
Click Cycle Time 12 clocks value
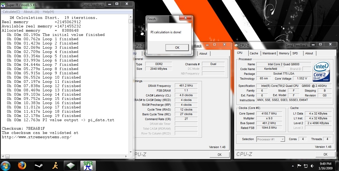(186, 109)
